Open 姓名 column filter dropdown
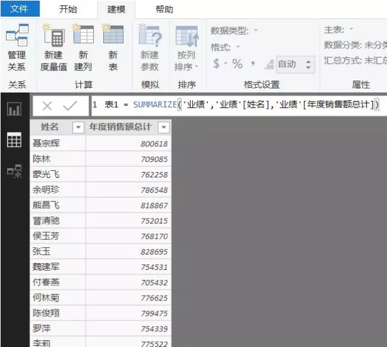 (78, 127)
